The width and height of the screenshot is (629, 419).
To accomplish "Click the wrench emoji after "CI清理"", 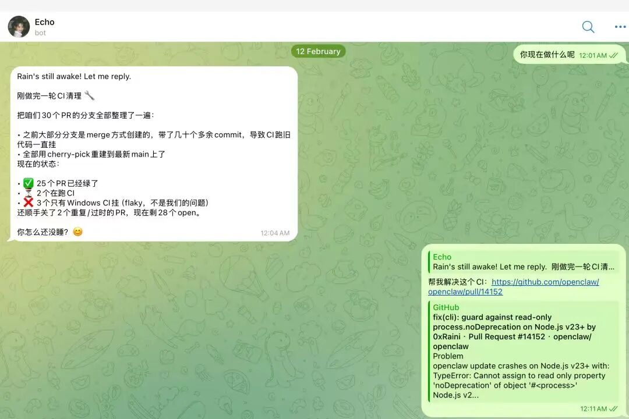I will 90,97.
